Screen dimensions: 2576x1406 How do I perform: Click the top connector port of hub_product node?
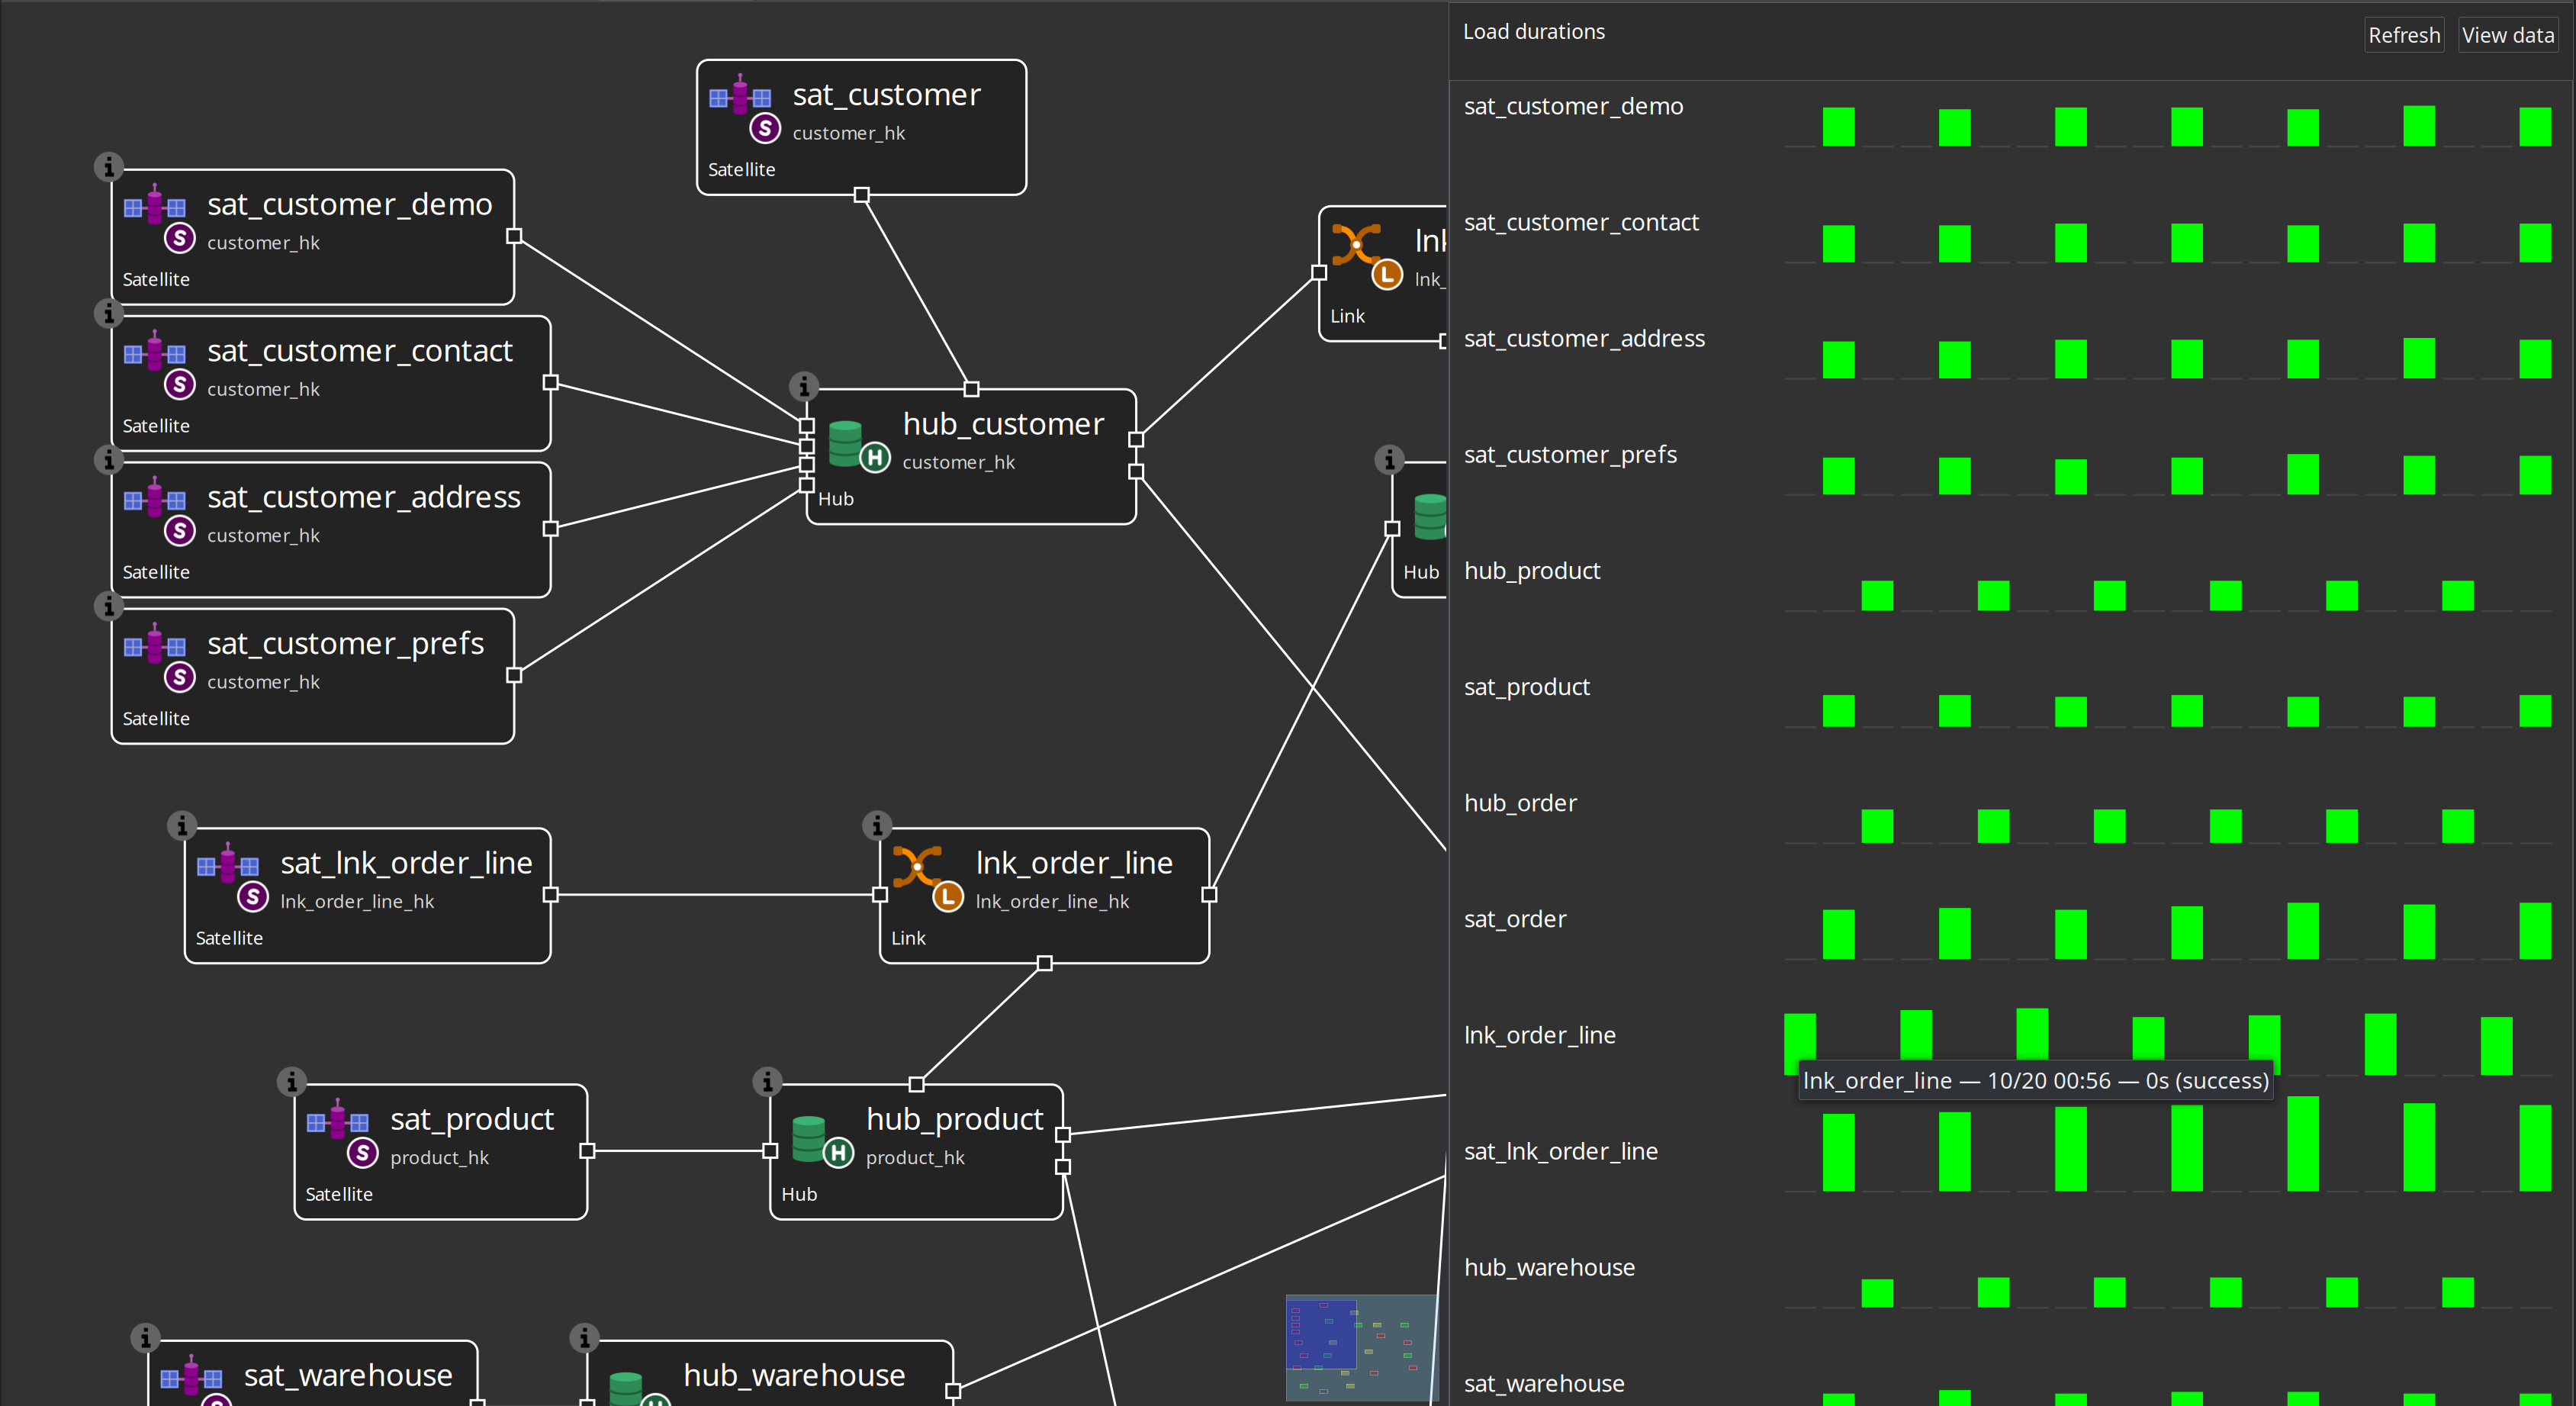point(916,1084)
